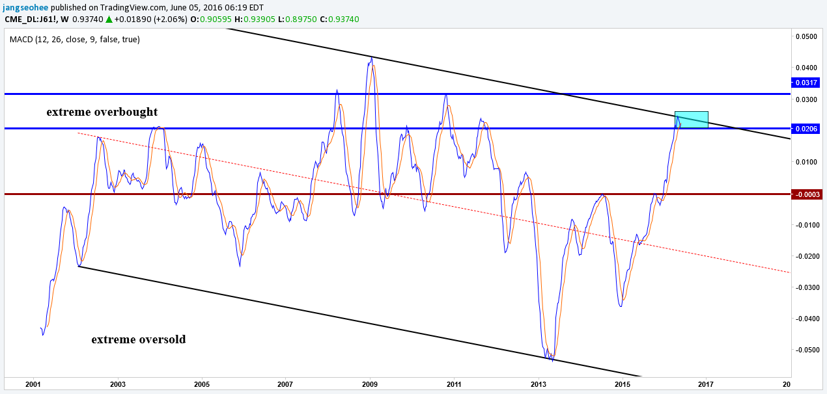The width and height of the screenshot is (827, 394).
Task: Select the CME_DL:J61! symbol label
Action: (x=31, y=20)
